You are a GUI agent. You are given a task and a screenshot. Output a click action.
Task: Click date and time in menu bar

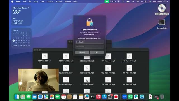tap(160, 1)
